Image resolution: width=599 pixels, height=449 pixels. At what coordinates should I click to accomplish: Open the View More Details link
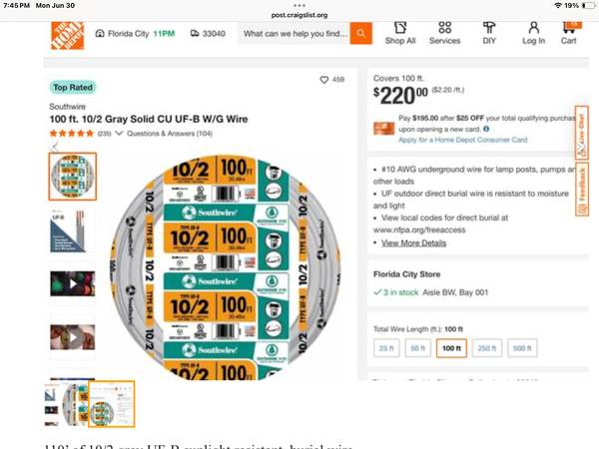(413, 242)
